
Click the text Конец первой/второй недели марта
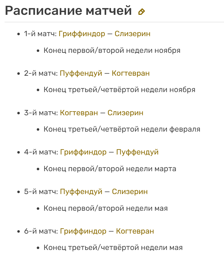pos(110,169)
